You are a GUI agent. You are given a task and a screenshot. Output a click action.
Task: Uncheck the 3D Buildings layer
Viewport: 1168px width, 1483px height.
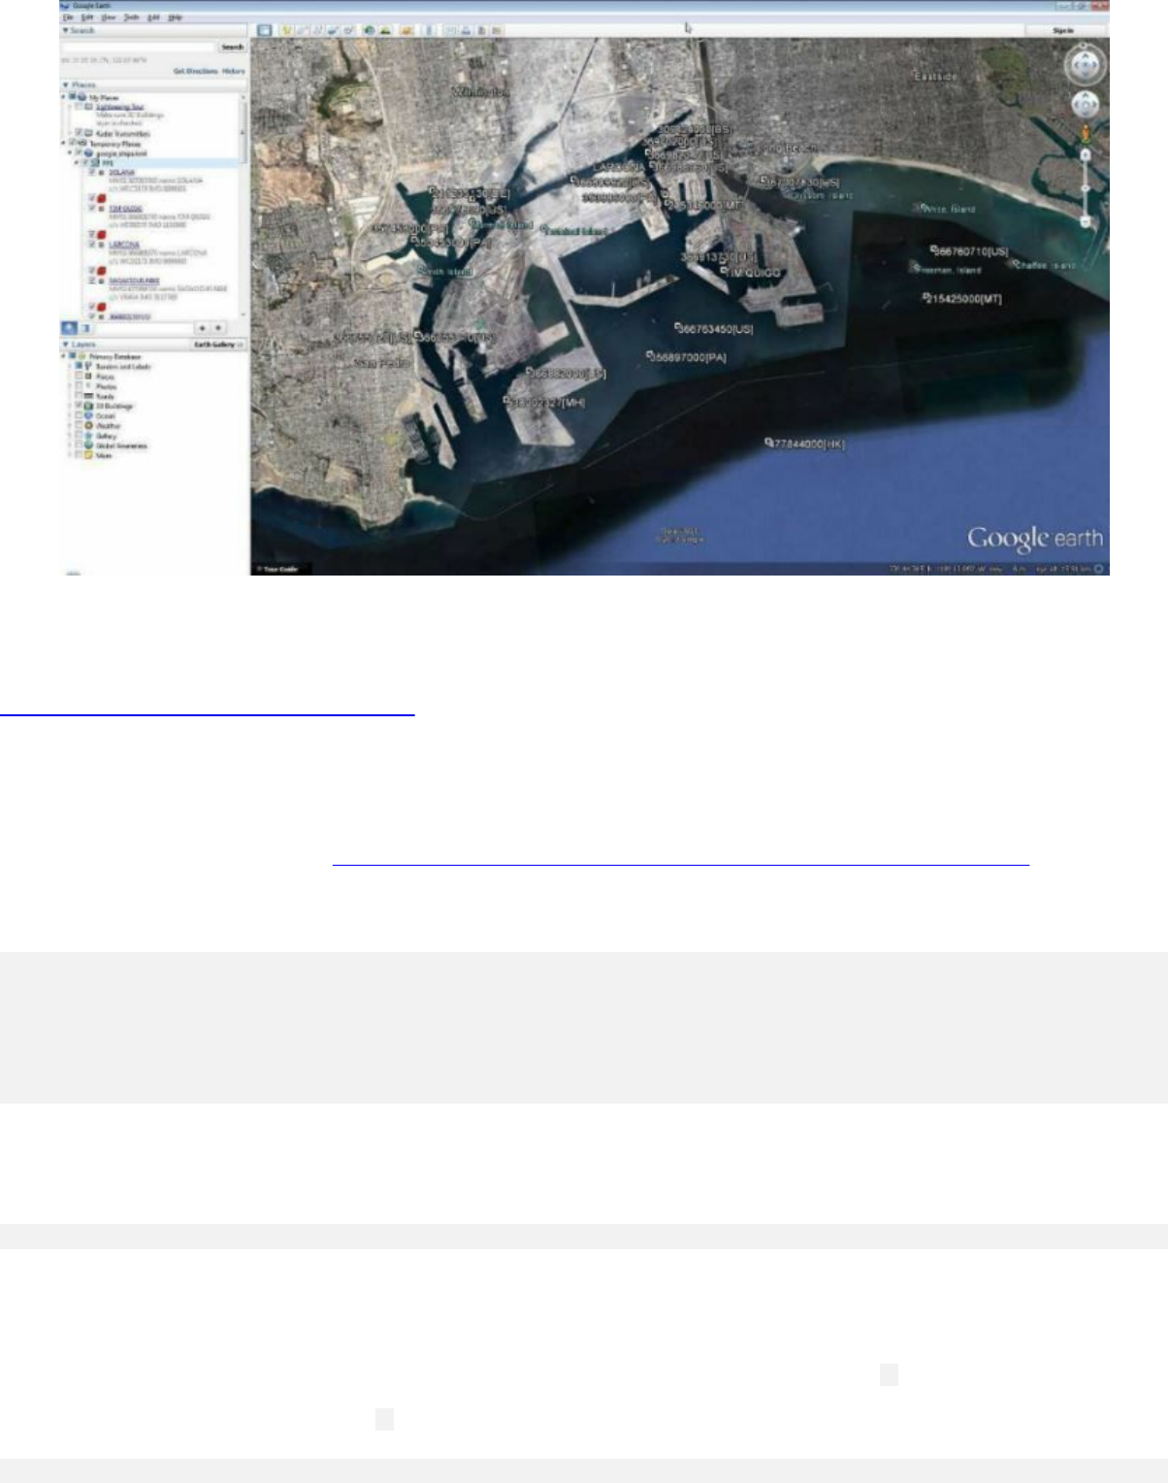[79, 406]
